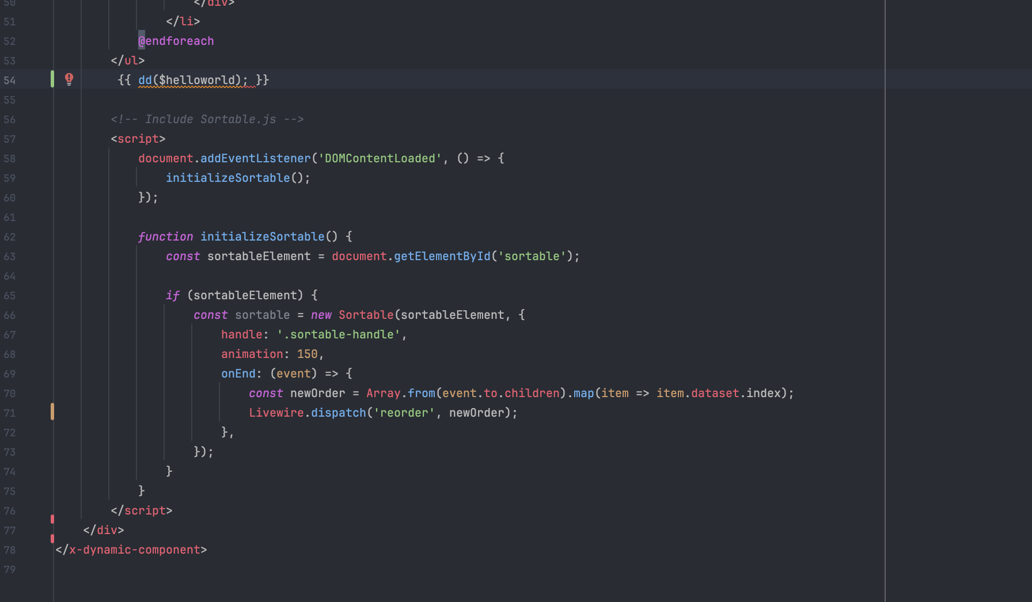
Task: Click line number 70 in the gutter
Action: tap(10, 394)
